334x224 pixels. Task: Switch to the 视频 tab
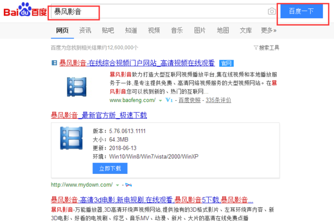(x=154, y=31)
